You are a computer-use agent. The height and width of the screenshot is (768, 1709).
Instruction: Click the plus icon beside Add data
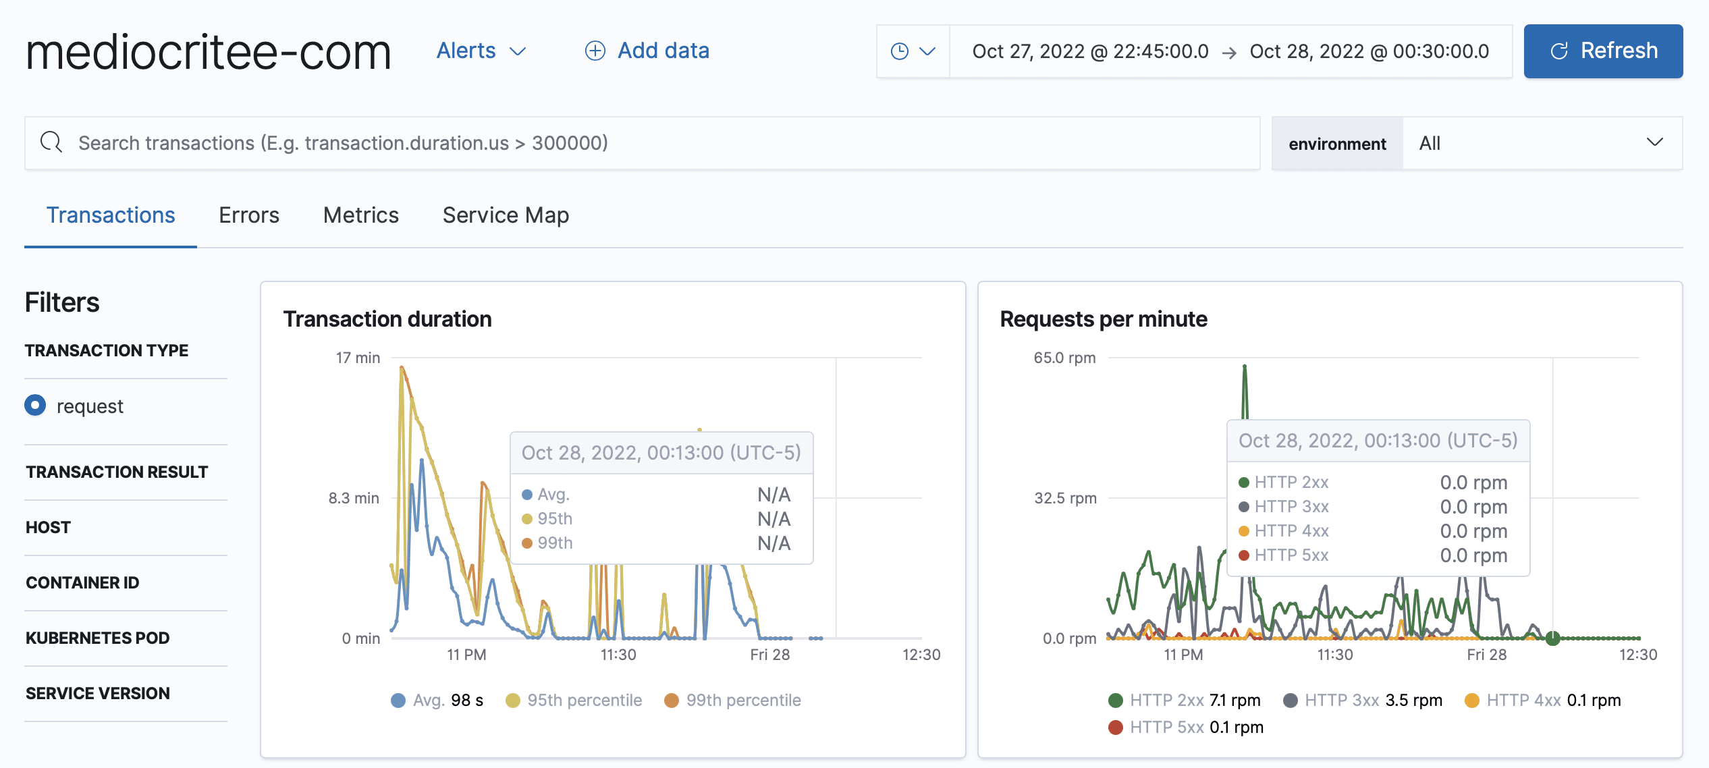(595, 51)
